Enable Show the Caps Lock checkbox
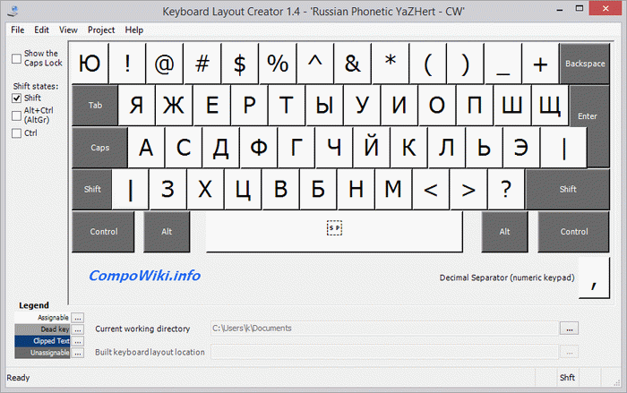This screenshot has height=393, width=627. point(17,59)
